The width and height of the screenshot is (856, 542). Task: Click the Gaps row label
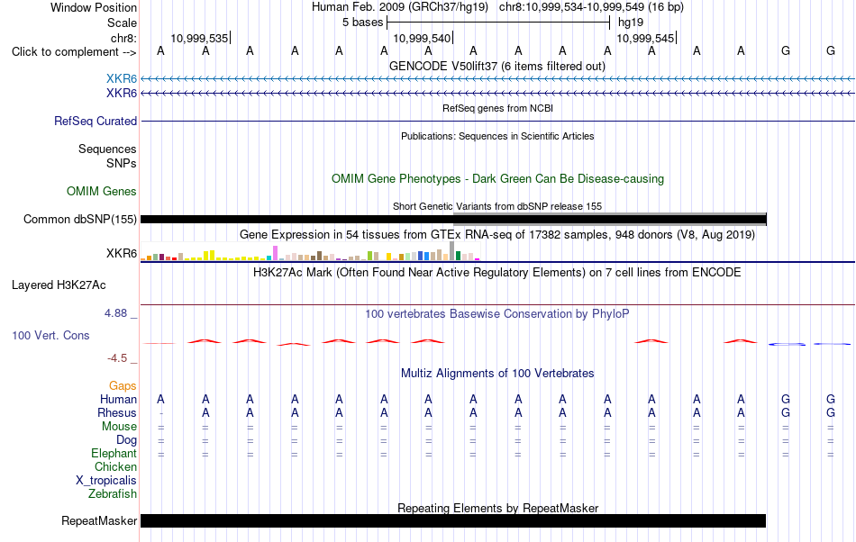point(123,386)
